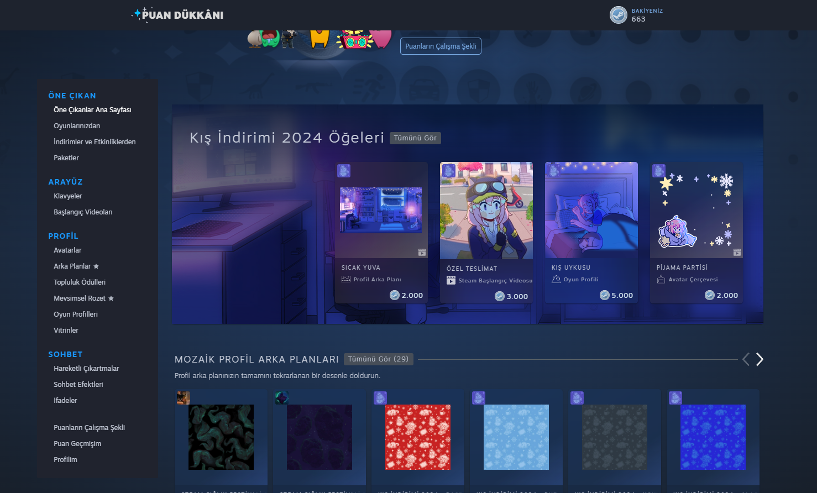Click the Mozaik Profil Arka Planları heading
This screenshot has height=493, width=817.
257,359
